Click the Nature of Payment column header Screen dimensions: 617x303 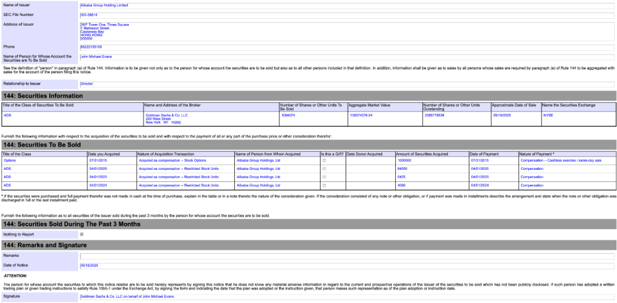pos(567,154)
